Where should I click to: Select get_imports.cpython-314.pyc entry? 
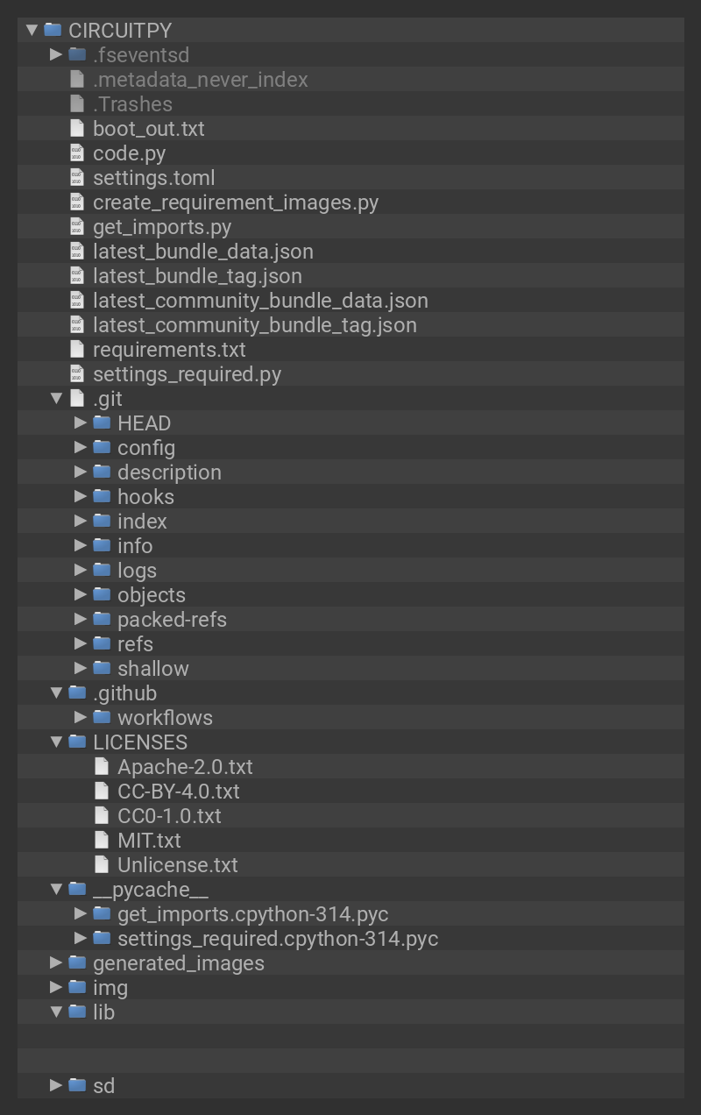pyautogui.click(x=252, y=914)
